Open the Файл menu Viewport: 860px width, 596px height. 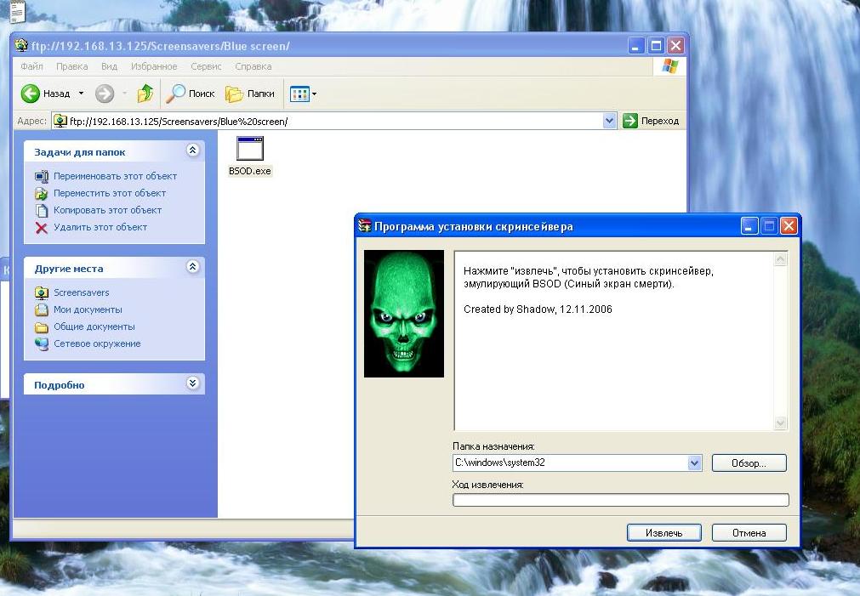coord(31,66)
